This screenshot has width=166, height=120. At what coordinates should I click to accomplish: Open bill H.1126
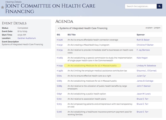[x=60, y=40]
